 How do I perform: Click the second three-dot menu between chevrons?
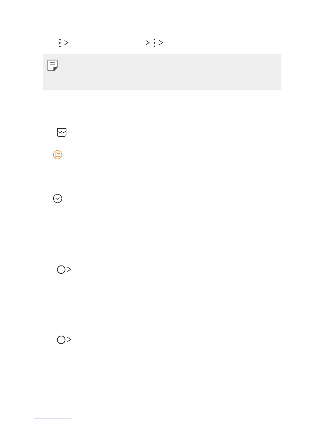pyautogui.click(x=154, y=43)
